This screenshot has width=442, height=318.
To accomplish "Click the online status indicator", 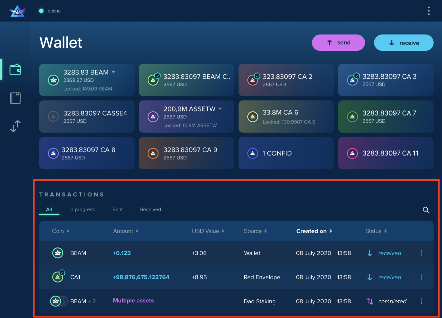I will (41, 11).
